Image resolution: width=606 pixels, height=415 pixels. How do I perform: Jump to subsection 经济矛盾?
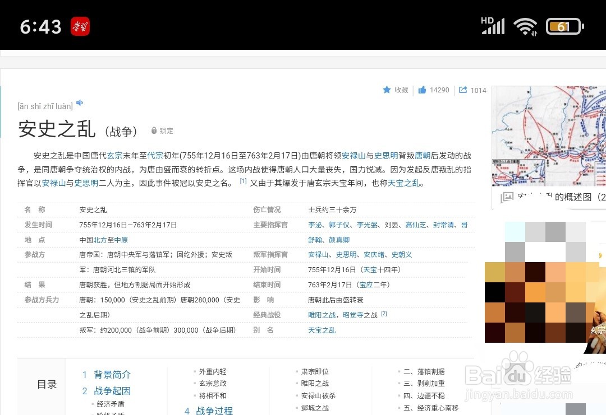(111, 404)
